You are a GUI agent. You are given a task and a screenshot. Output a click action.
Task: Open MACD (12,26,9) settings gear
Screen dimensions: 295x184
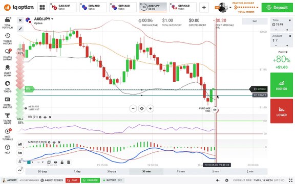(x=49, y=142)
